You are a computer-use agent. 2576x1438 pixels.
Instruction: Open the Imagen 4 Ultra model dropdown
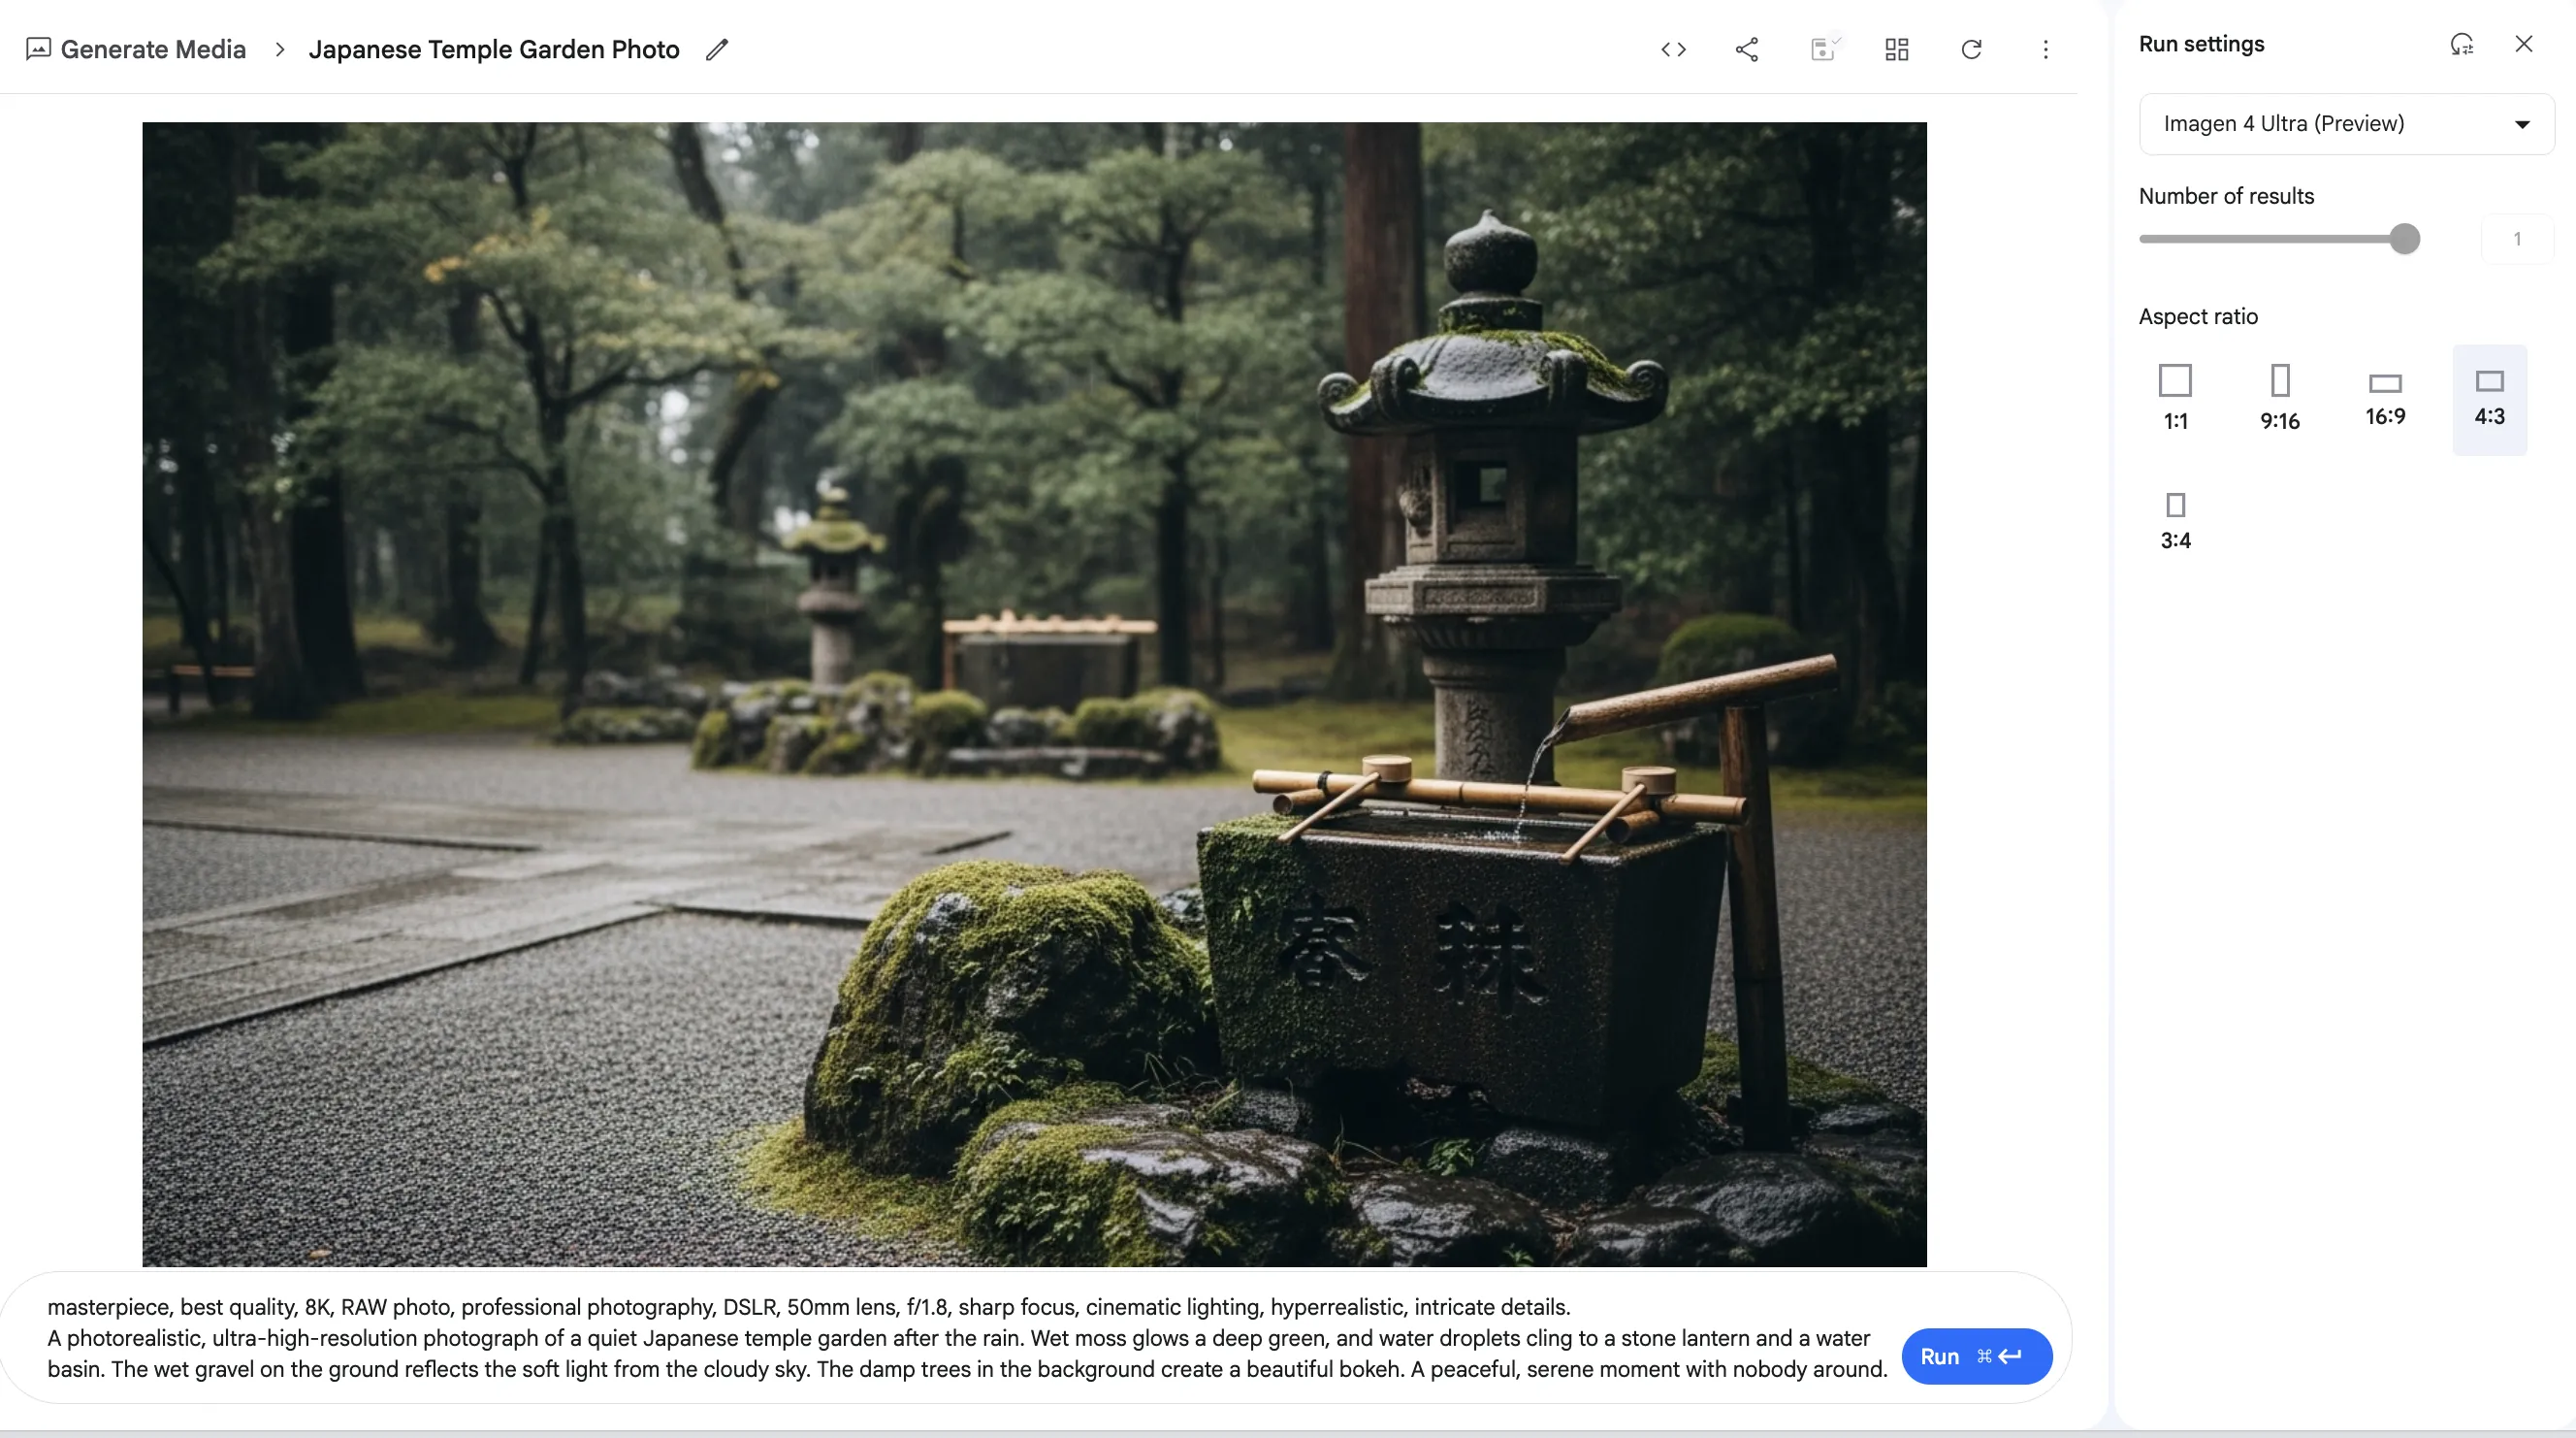[2345, 123]
